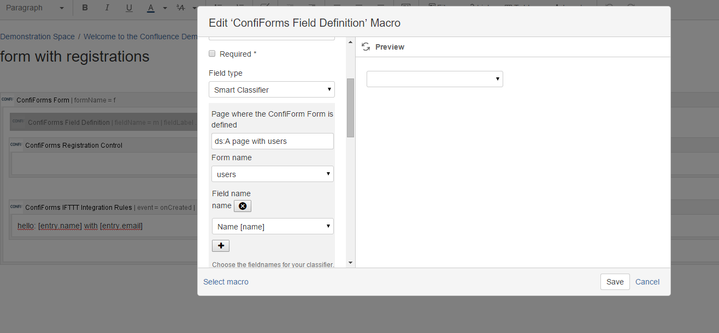
Task: Click the ConfiForms Form macro icon
Action: tap(7, 100)
